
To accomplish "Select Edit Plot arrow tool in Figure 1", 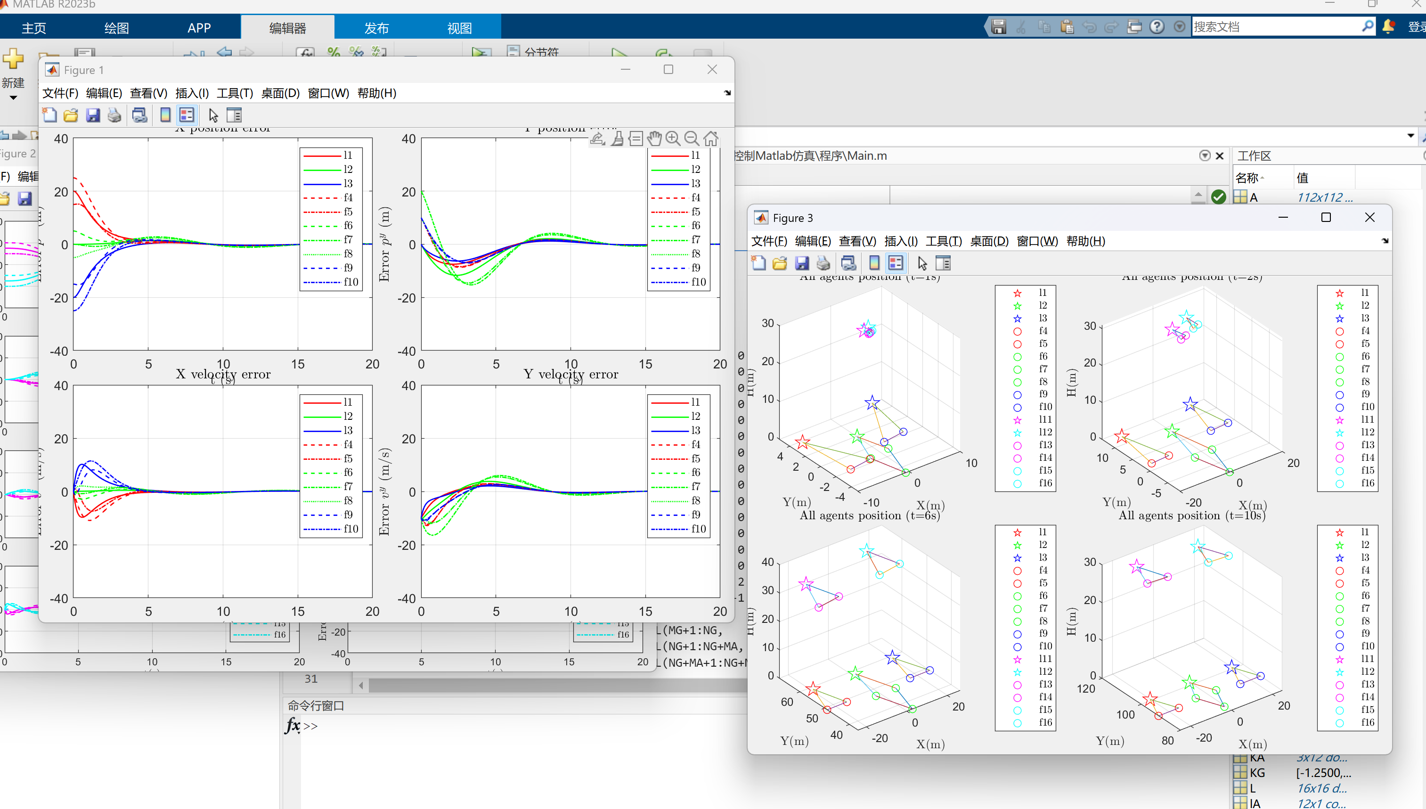I will point(213,115).
